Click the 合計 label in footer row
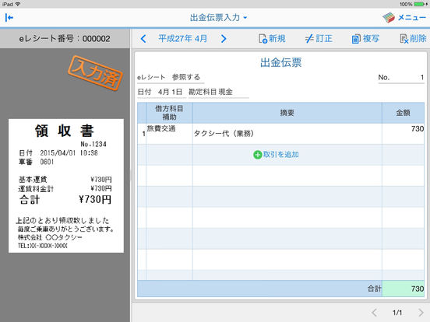Viewport: 430px width, 322px height. click(x=374, y=289)
